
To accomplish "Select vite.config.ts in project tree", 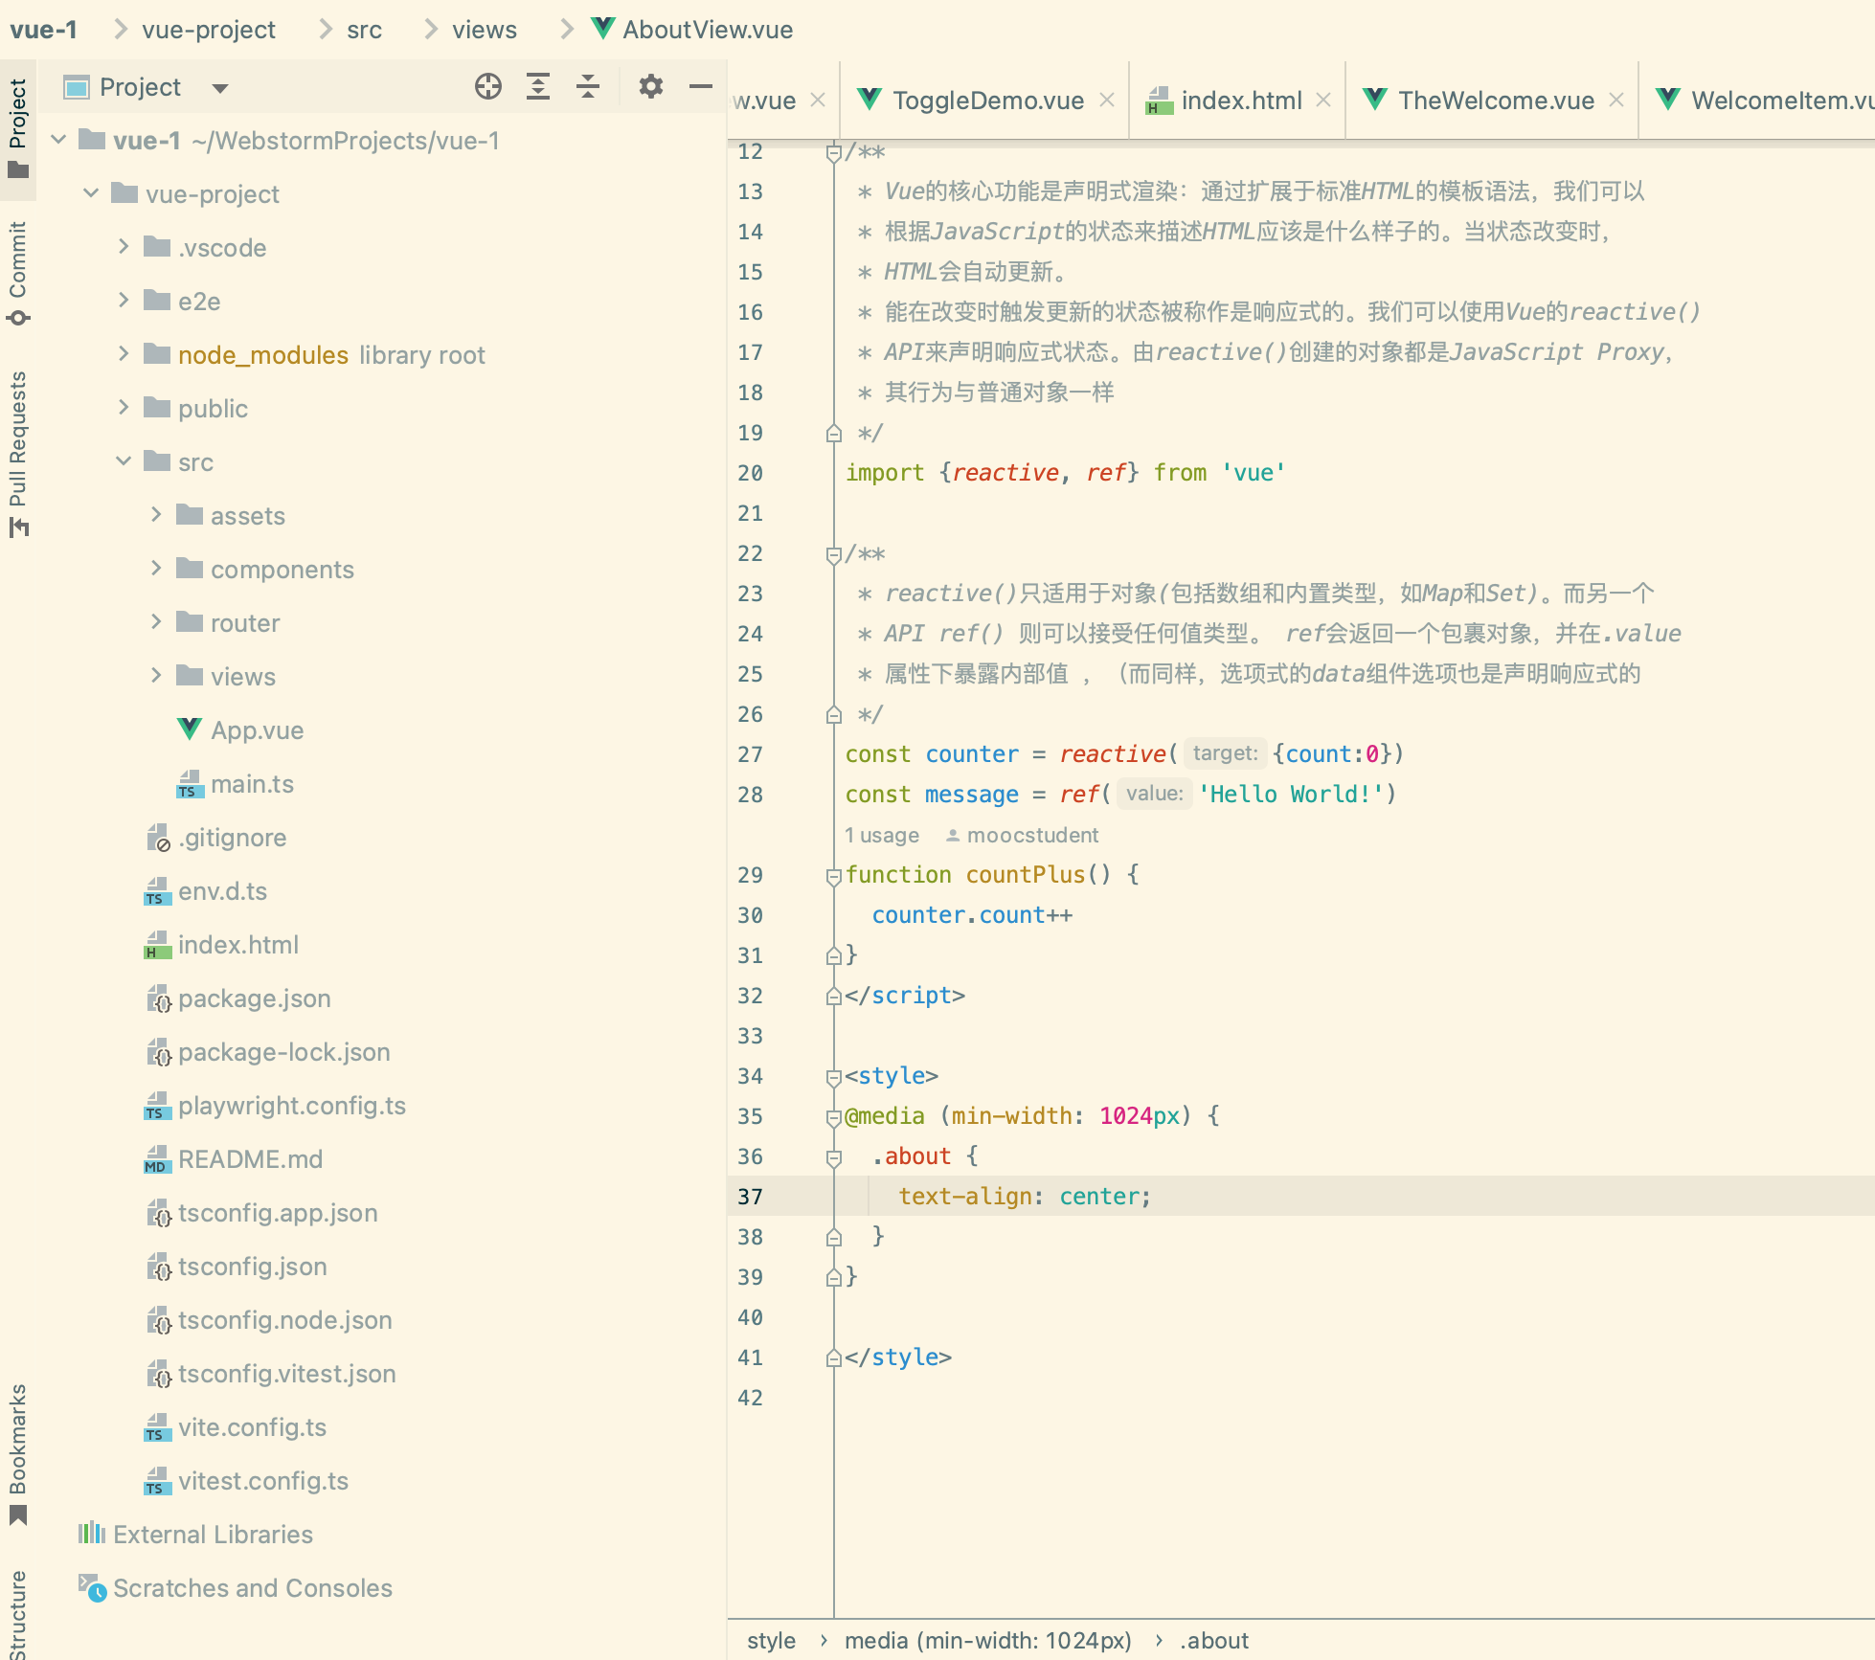I will (x=253, y=1427).
